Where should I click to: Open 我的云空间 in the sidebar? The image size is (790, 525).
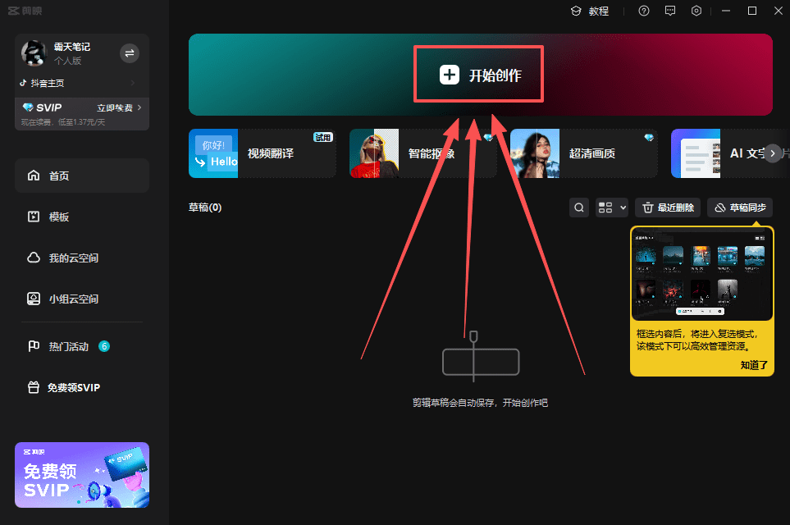click(73, 258)
